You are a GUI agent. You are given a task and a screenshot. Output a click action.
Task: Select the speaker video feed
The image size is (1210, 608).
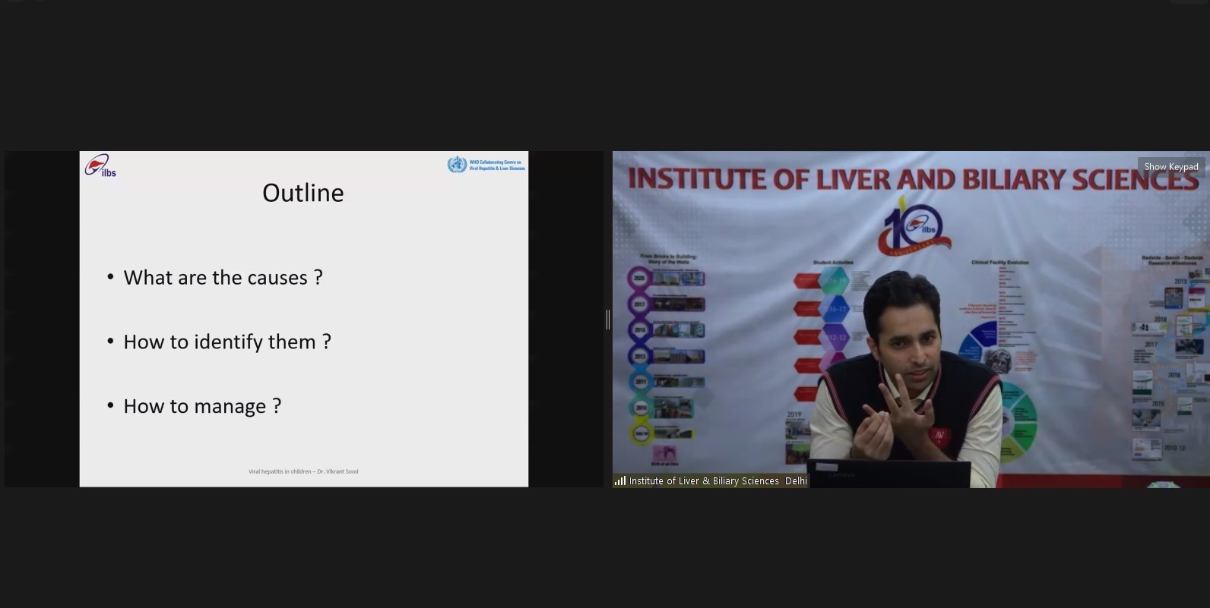pos(911,320)
